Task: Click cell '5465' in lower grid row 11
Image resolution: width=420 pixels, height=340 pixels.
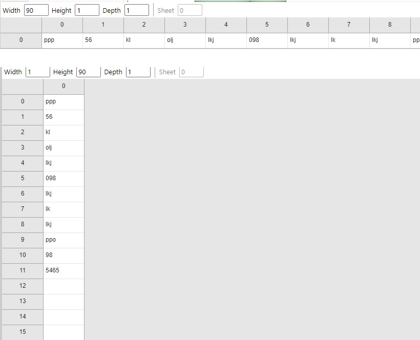Action: pyautogui.click(x=64, y=271)
